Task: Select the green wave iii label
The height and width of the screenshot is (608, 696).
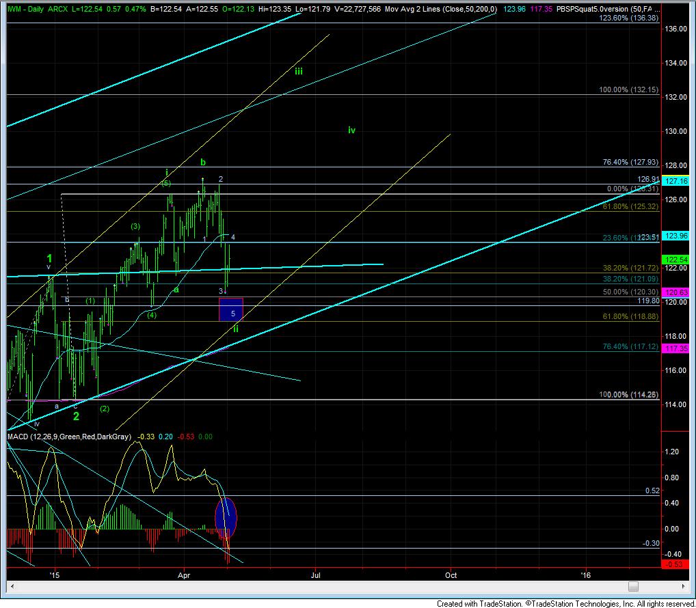Action: [299, 71]
